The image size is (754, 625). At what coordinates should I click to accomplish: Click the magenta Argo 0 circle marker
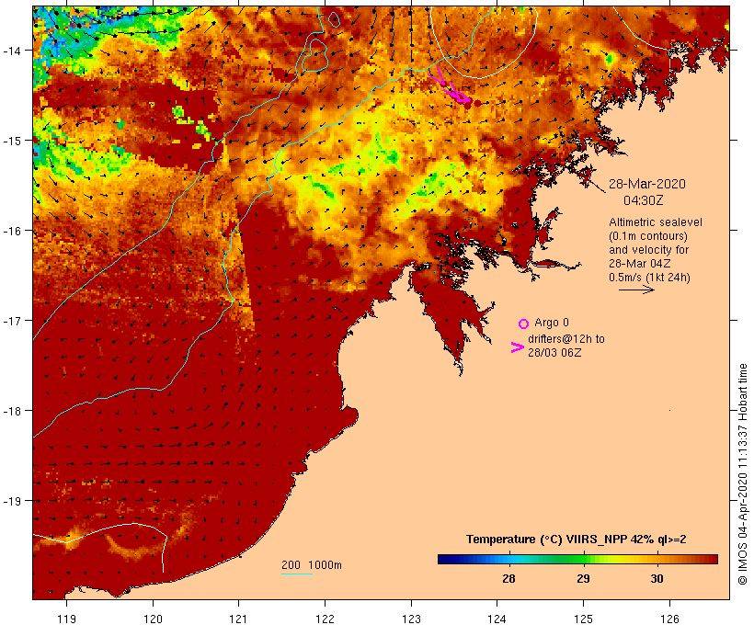point(523,324)
